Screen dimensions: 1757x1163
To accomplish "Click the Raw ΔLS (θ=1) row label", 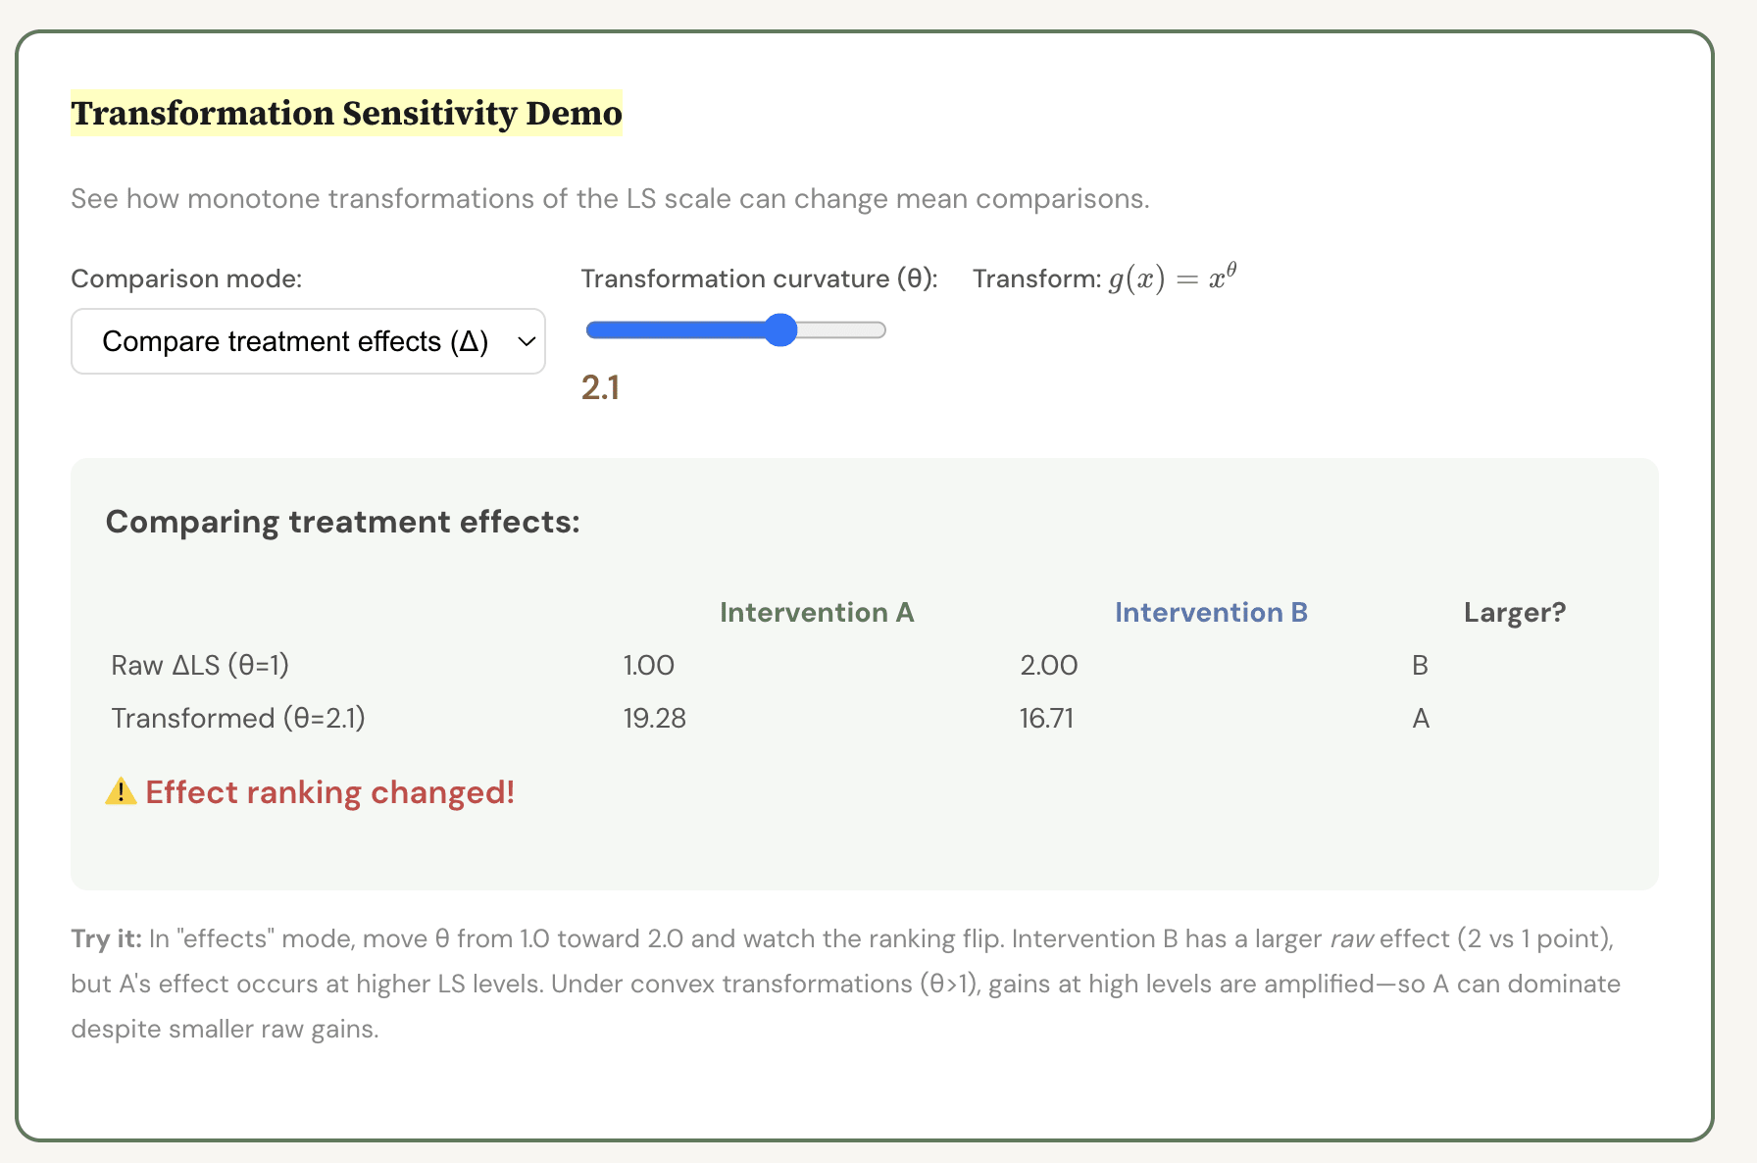I will 200,666.
